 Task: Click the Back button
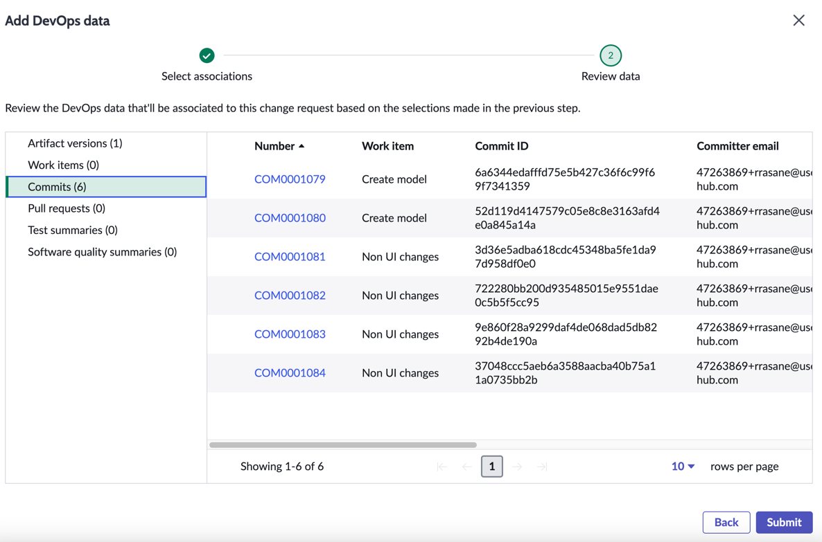(x=726, y=522)
